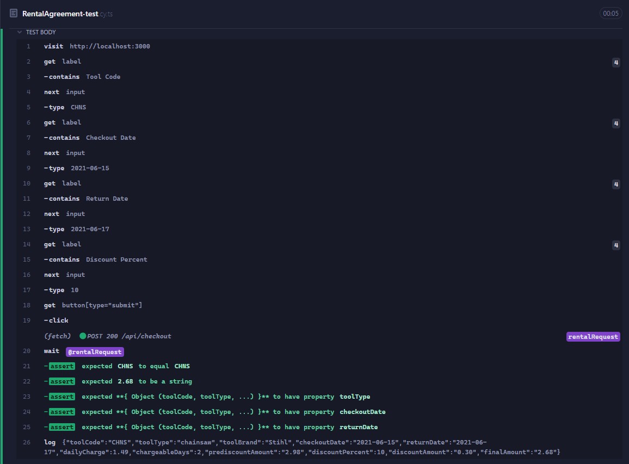Select the type 2021-06-17 command
Image resolution: width=629 pixels, height=464 pixels.
pyautogui.click(x=319, y=230)
